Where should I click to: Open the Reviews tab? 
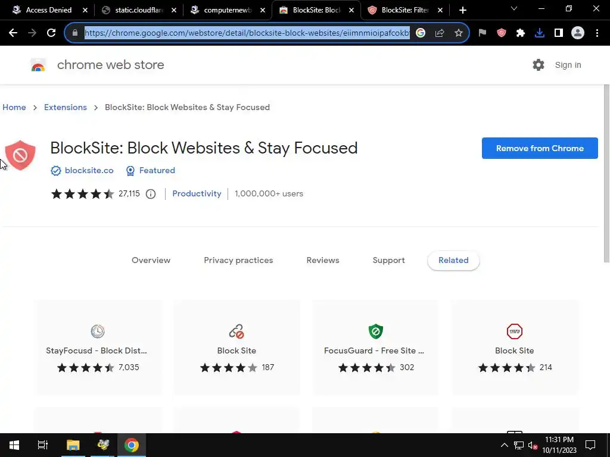click(x=323, y=261)
